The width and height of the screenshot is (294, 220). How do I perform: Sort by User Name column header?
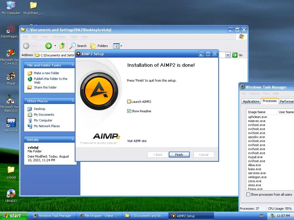click(286, 112)
